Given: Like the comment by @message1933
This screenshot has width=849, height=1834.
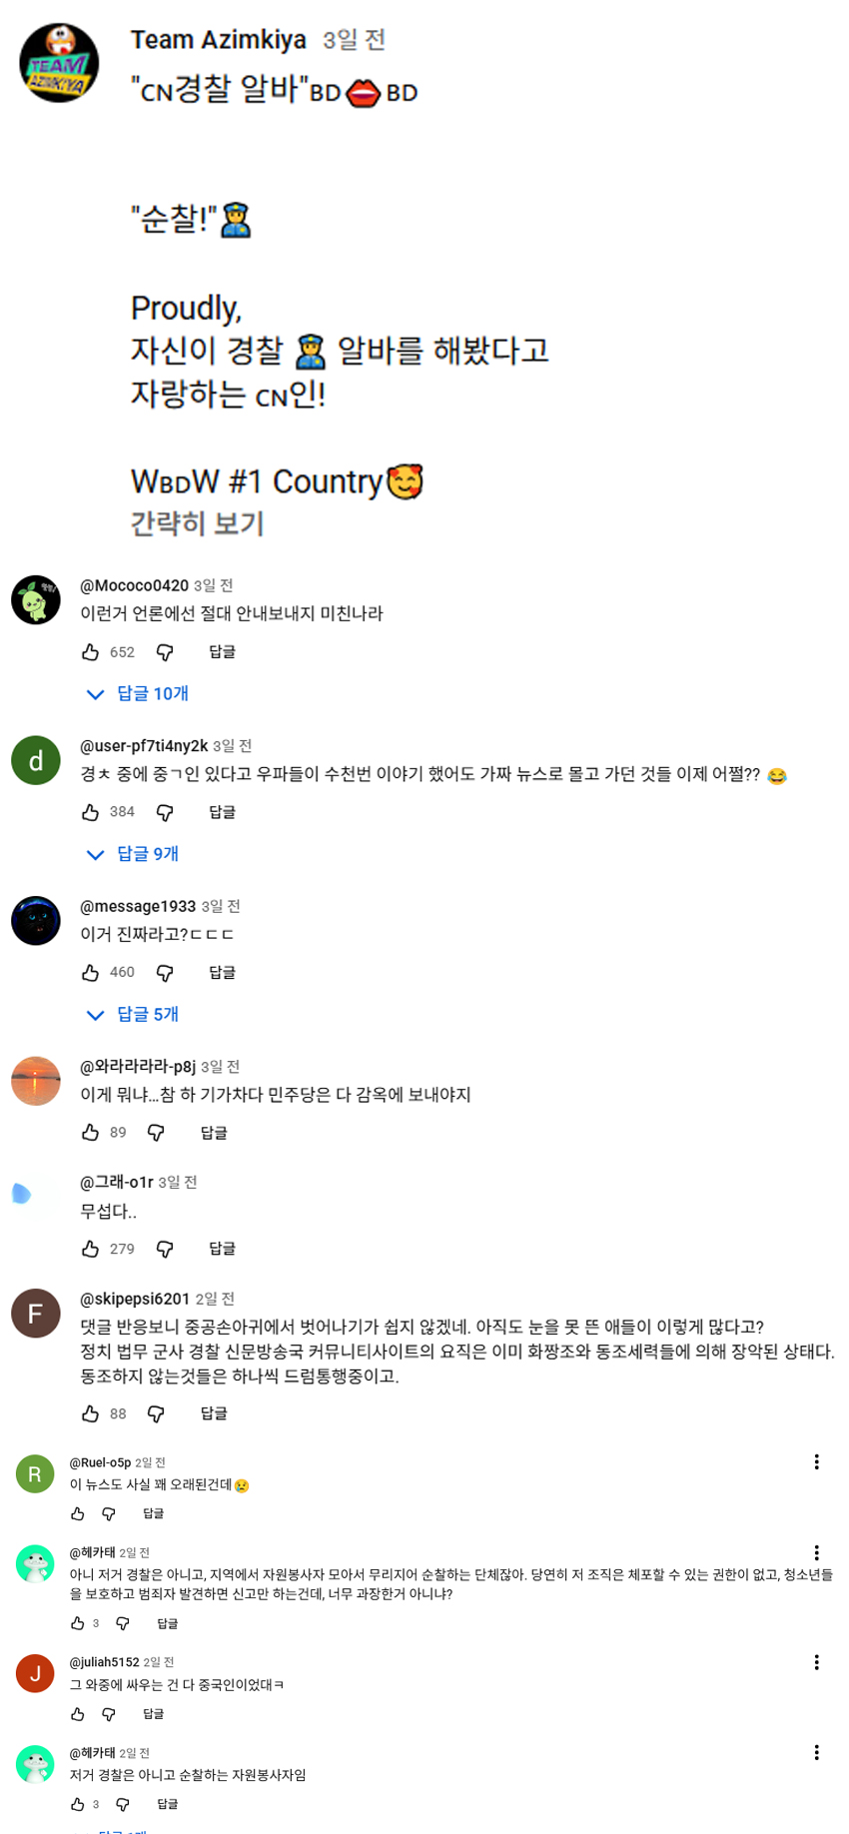Looking at the screenshot, I should pos(91,972).
